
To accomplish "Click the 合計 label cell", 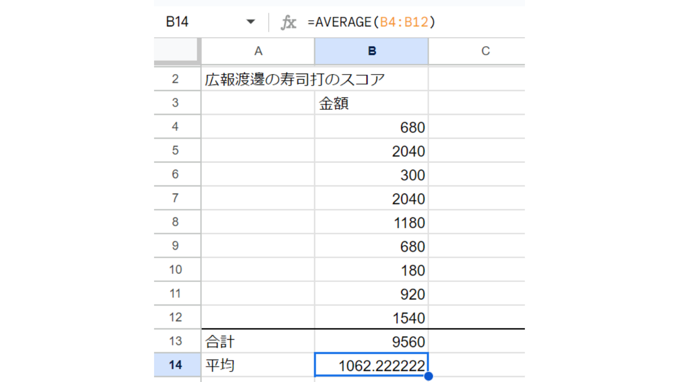I will pyautogui.click(x=258, y=341).
